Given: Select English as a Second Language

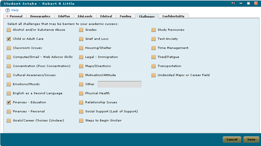Looking at the screenshot, I should point(9,93).
